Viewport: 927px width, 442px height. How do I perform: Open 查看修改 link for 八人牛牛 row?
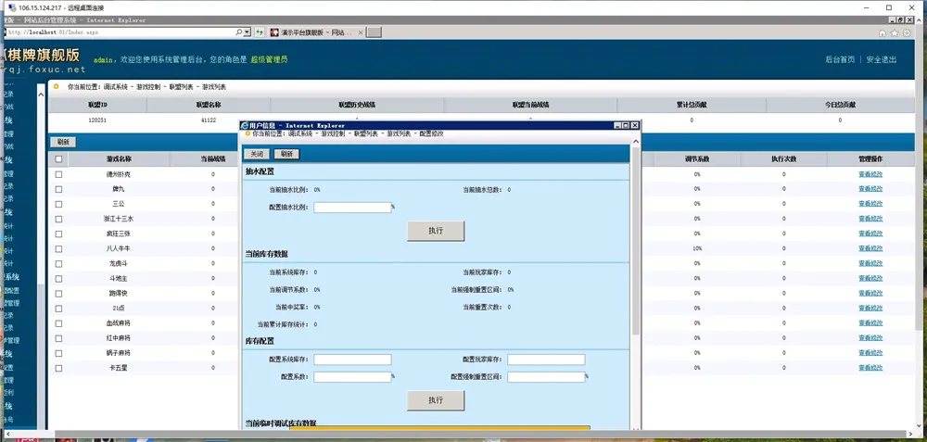coord(870,248)
